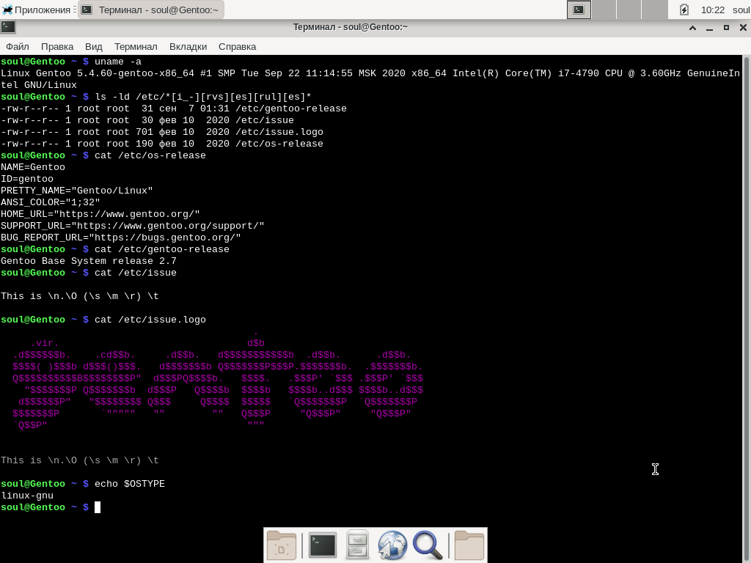
Task: Click the ls listing row for /etc/os-release
Action: point(162,144)
